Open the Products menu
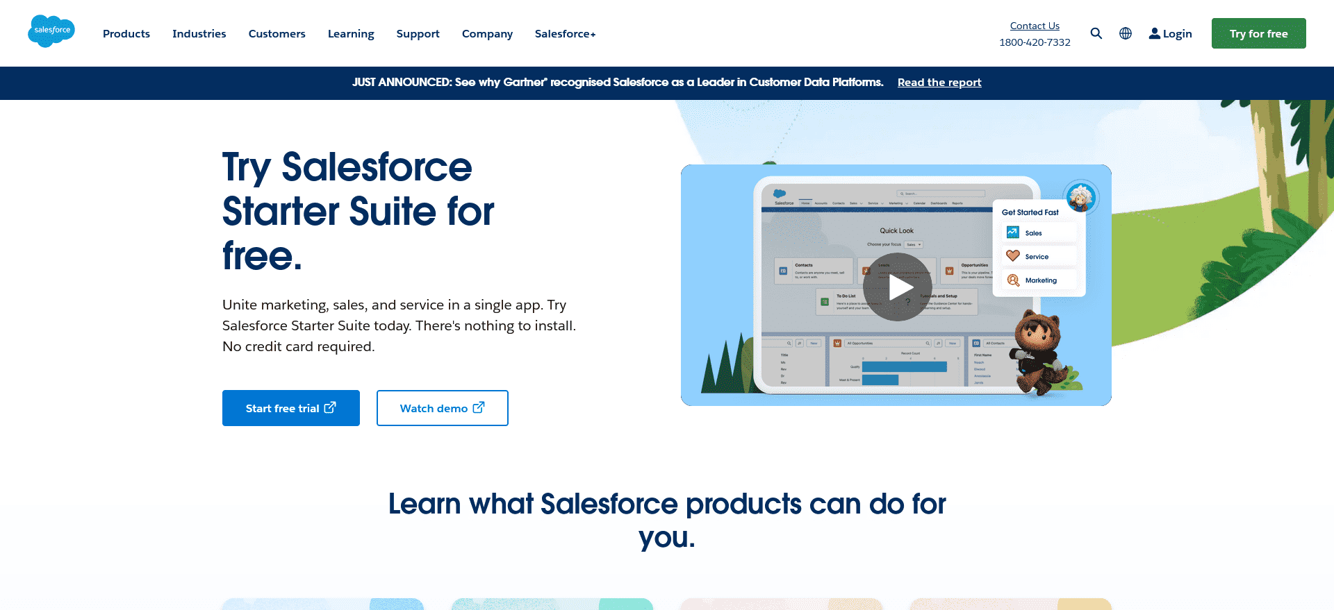Image resolution: width=1334 pixels, height=610 pixels. point(126,33)
